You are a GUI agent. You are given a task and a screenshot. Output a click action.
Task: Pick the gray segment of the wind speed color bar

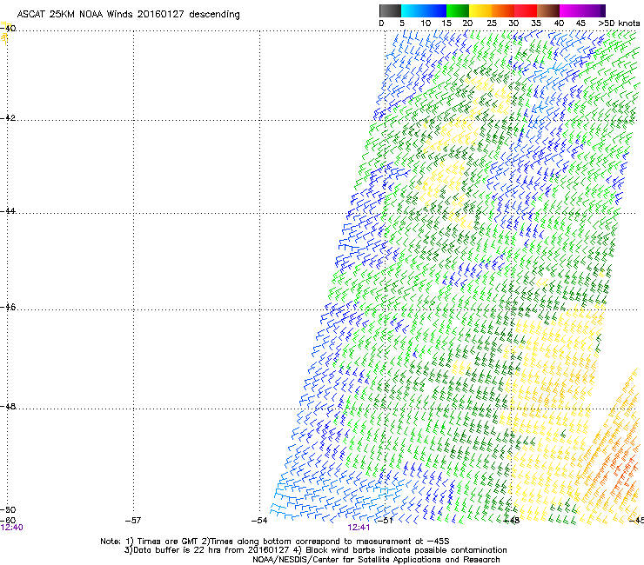[x=390, y=10]
